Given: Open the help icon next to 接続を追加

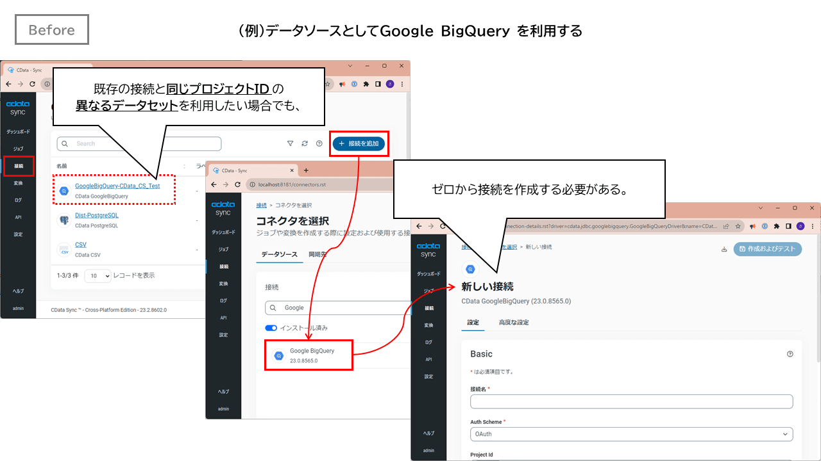Looking at the screenshot, I should (x=319, y=143).
